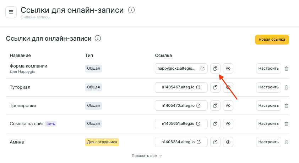Open the happygiokz.altegio link field
The height and width of the screenshot is (163, 299).
(181, 69)
